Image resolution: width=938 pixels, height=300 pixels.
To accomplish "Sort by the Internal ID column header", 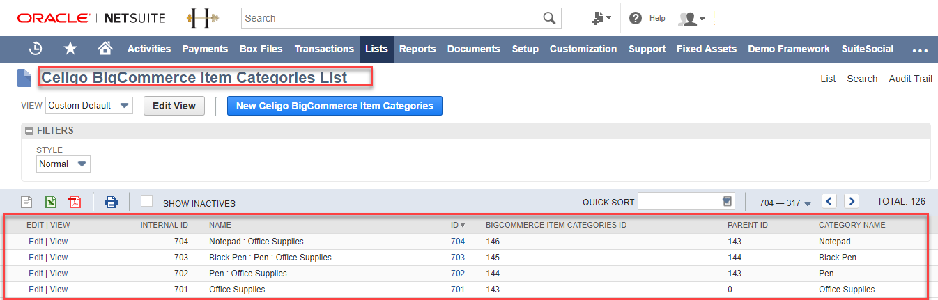I will pyautogui.click(x=164, y=225).
